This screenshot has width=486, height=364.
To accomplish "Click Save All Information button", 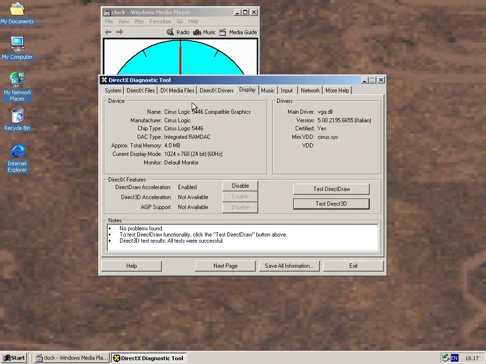I will coord(289,266).
